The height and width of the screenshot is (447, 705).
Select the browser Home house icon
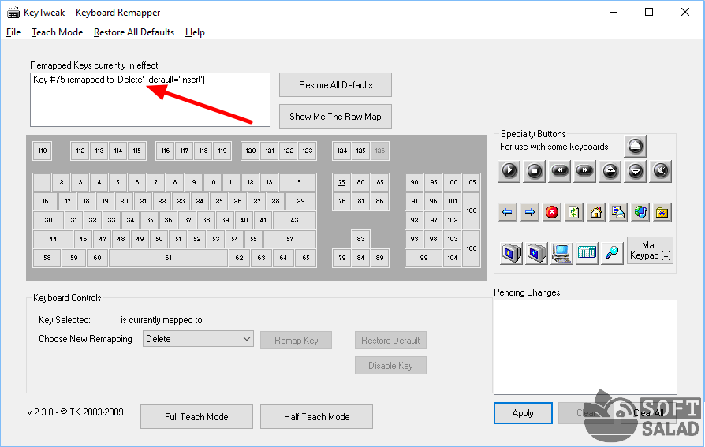click(596, 212)
